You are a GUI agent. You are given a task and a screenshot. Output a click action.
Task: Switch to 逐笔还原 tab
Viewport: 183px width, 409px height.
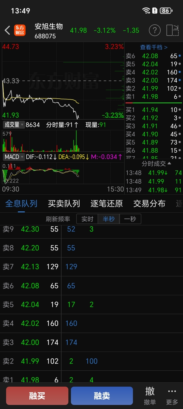[107, 203]
